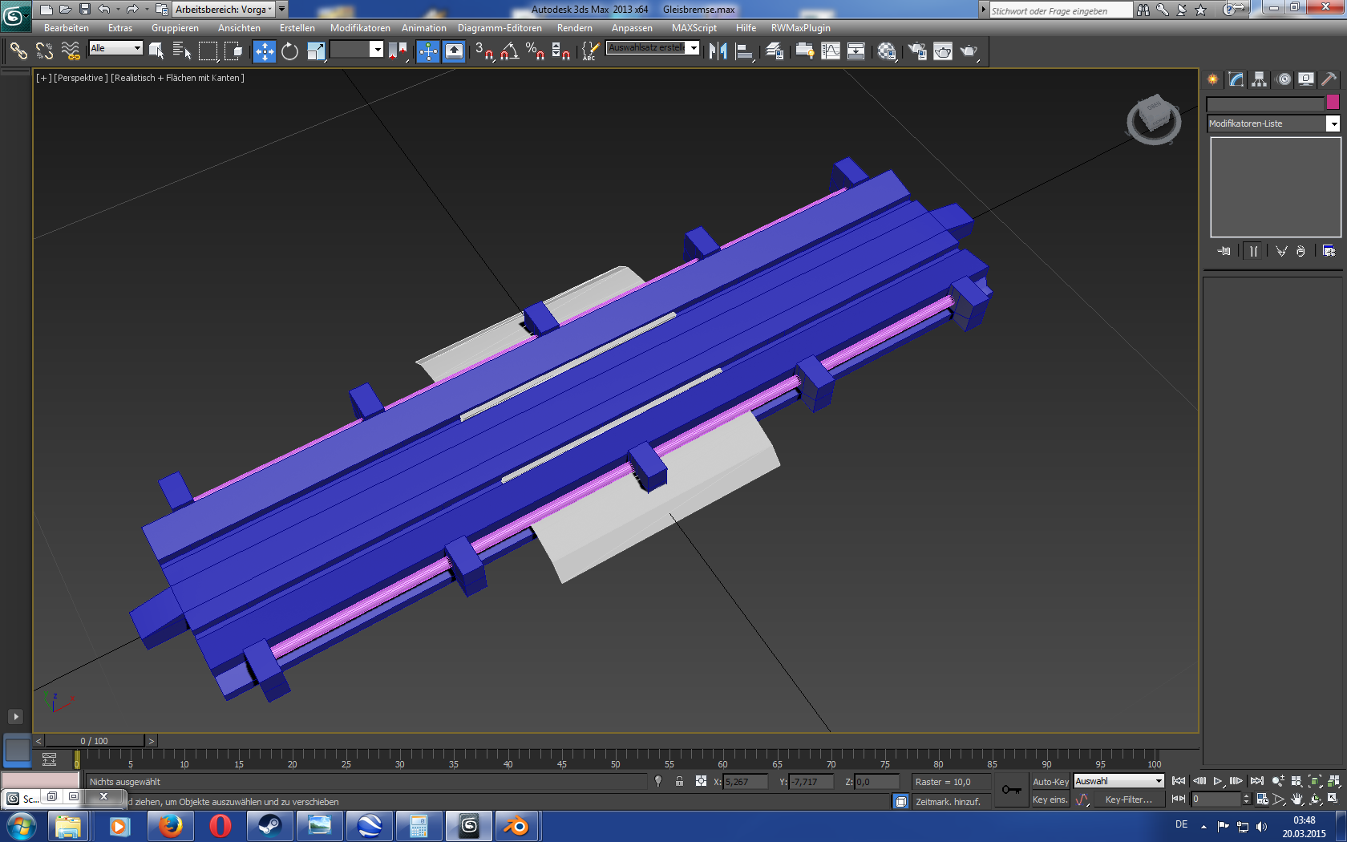Click the Auto-Key button
The image size is (1347, 842).
tap(1050, 782)
